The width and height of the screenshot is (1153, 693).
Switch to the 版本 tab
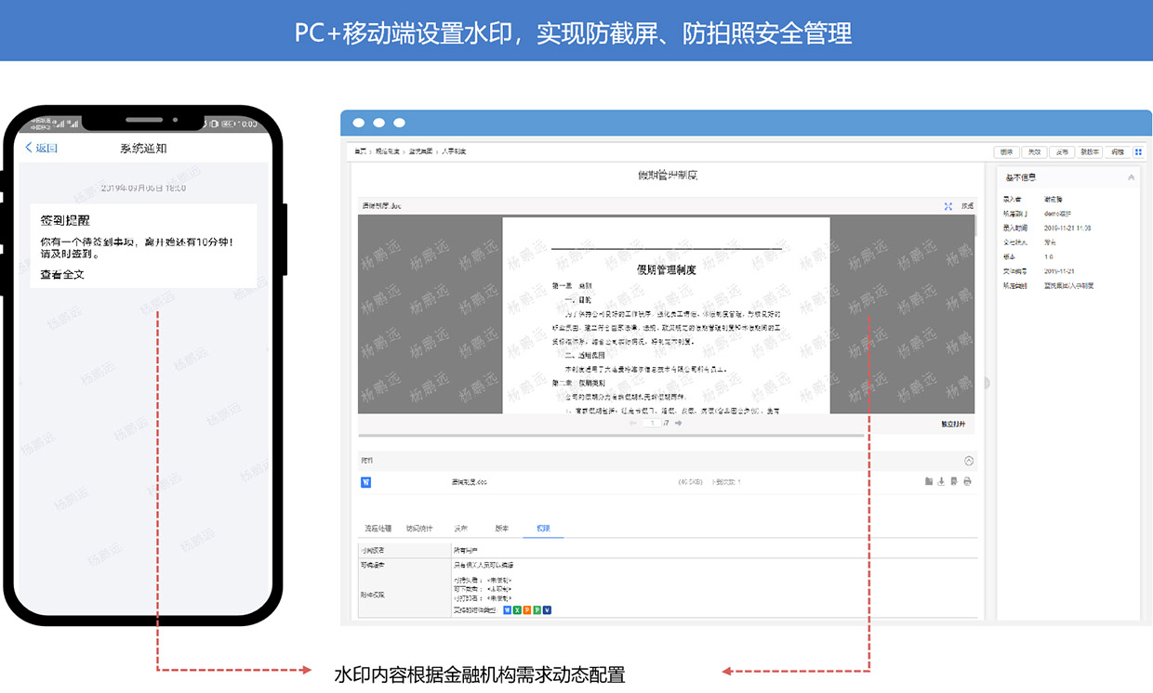tap(501, 529)
